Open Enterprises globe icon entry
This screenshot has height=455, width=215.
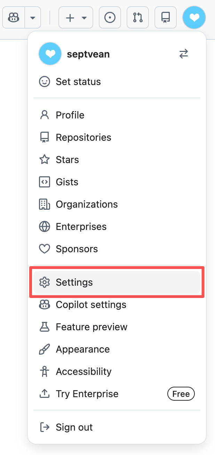tap(44, 227)
